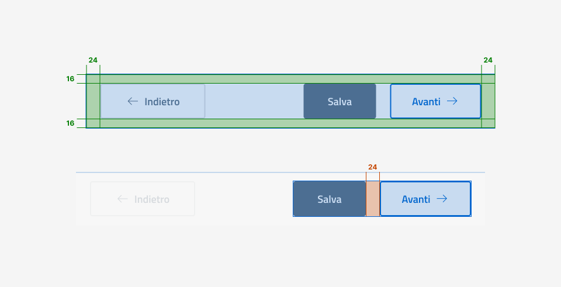
Task: Click the green right padding strip
Action: click(488, 101)
